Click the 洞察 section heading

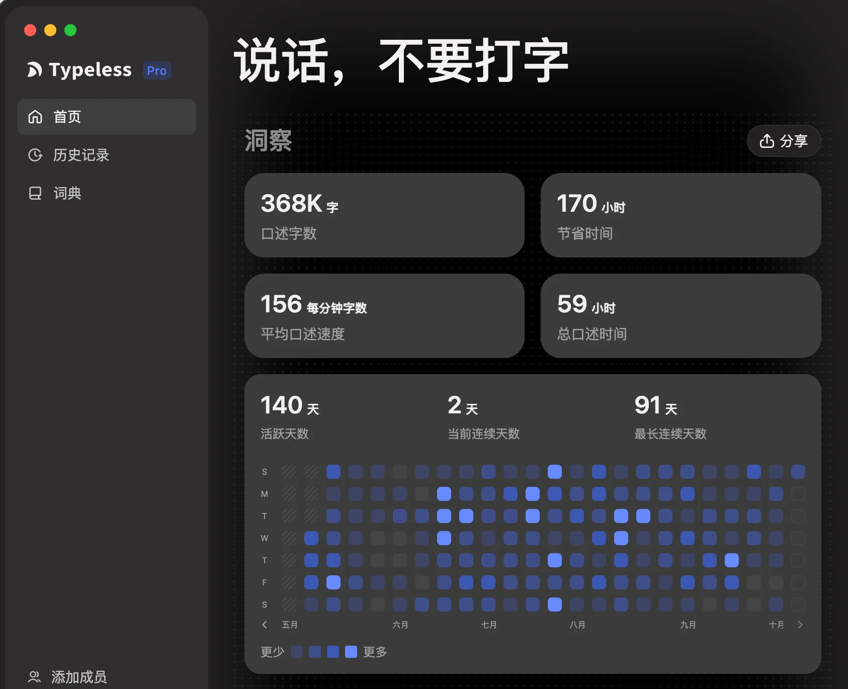(268, 140)
